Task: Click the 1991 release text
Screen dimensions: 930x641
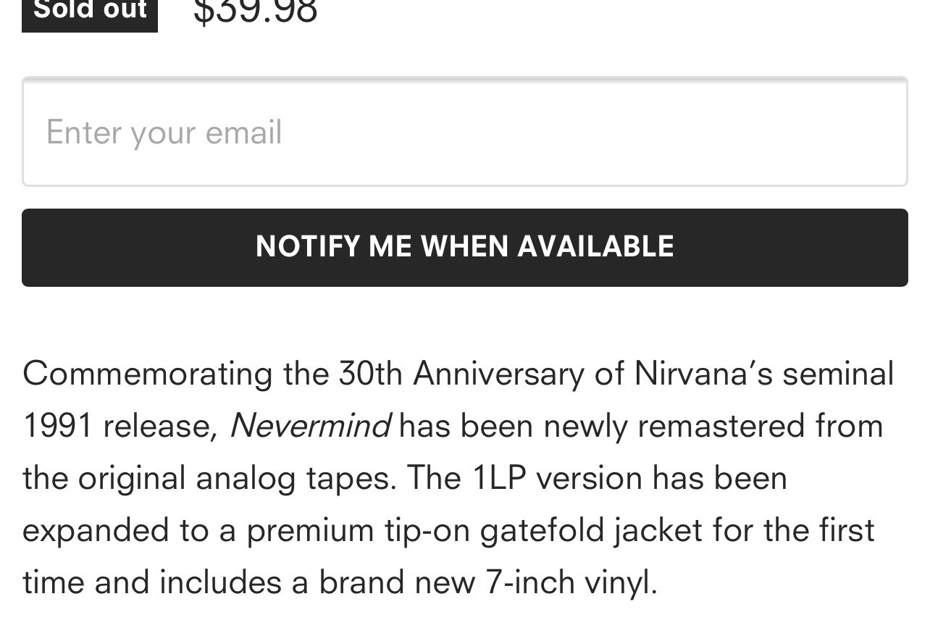Action: (119, 426)
